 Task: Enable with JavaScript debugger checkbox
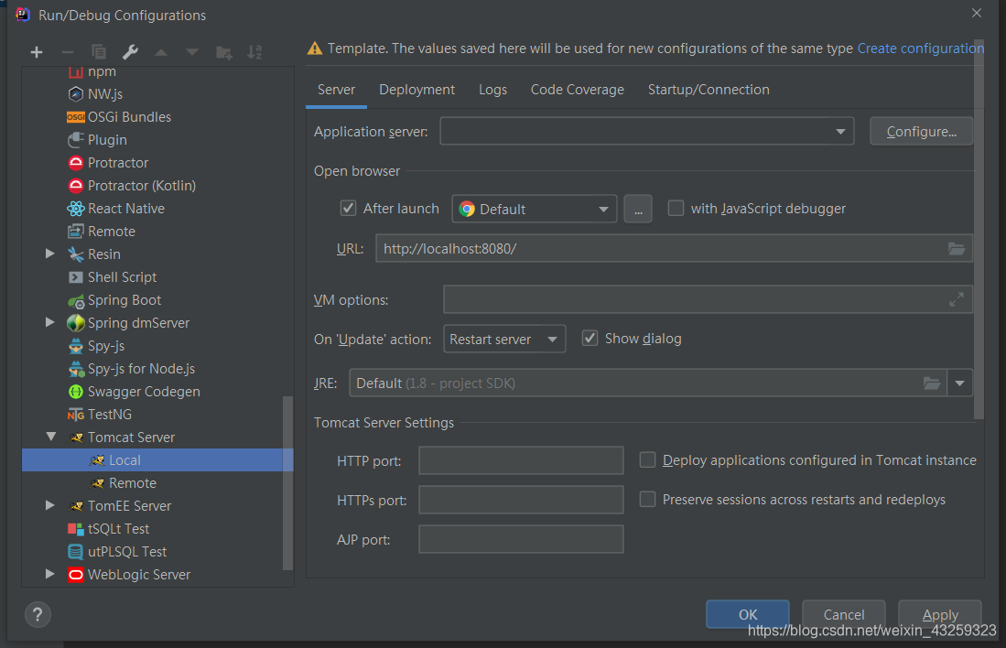(x=676, y=208)
